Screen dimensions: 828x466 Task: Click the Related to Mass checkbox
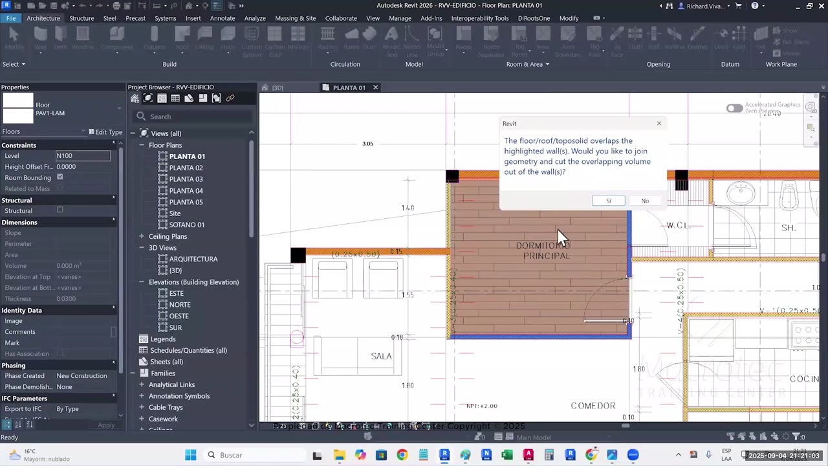60,188
